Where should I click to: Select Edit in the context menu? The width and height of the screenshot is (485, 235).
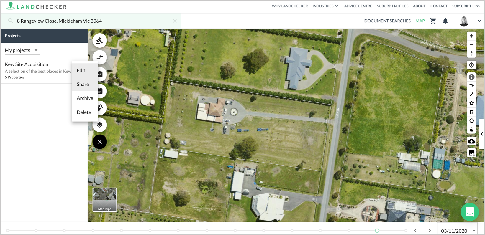(x=85, y=70)
